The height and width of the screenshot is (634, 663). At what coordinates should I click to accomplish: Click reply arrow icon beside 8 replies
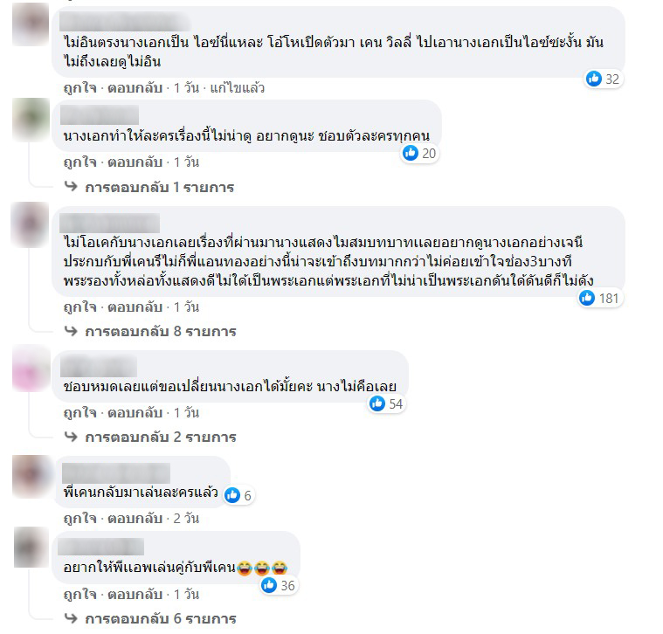click(71, 331)
